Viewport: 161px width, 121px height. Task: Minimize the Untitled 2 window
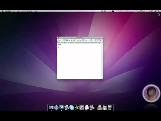point(61,38)
